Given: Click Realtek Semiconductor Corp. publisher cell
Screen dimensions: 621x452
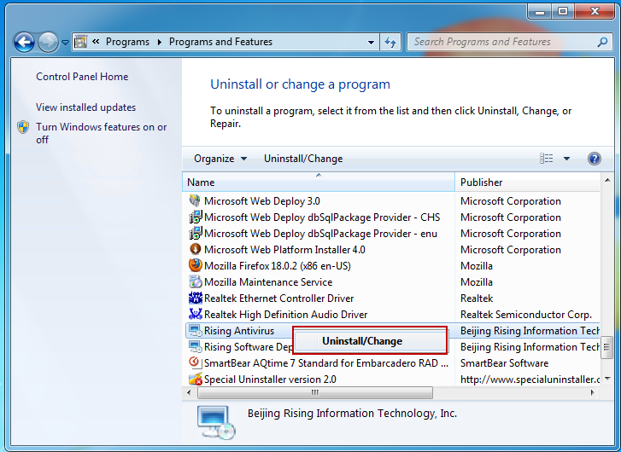Looking at the screenshot, I should [526, 315].
